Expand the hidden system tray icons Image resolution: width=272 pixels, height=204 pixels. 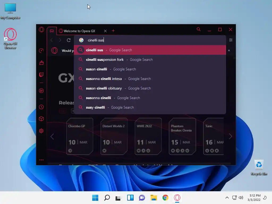[x=227, y=198]
